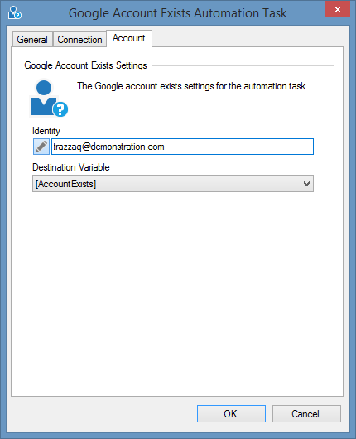Open the Connection tab
This screenshot has height=439, width=356.
pos(79,40)
